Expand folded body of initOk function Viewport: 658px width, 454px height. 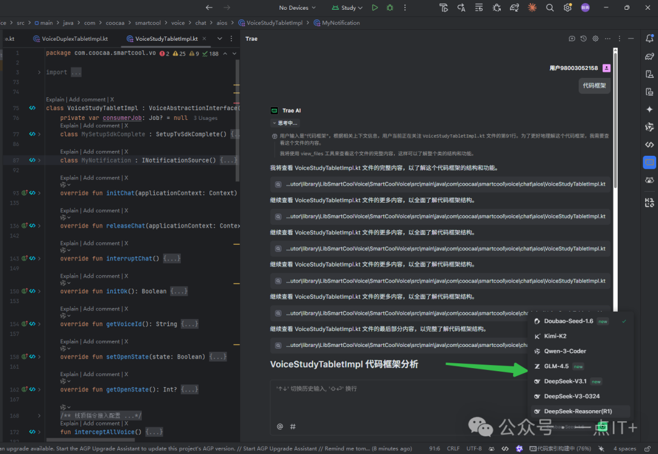click(179, 291)
